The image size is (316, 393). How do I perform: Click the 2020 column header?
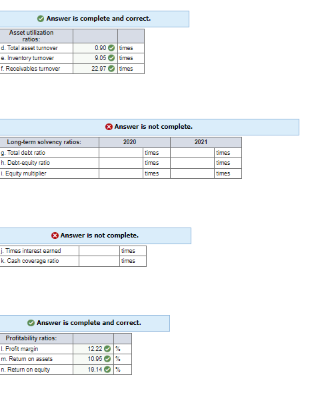(x=130, y=142)
